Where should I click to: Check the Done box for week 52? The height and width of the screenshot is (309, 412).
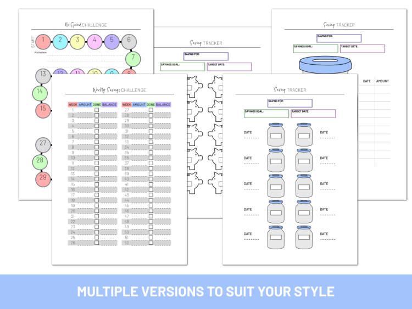(x=151, y=243)
